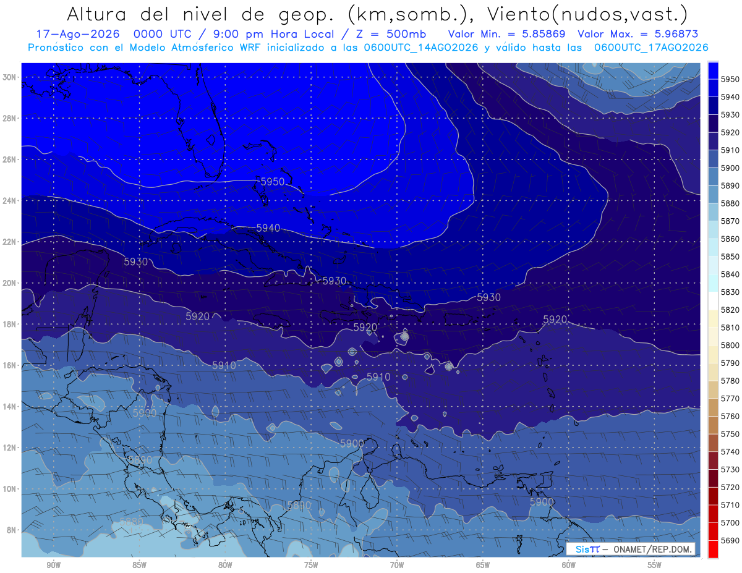742x573 pixels.
Task: Click the 60W longitude axis label
Action: [x=569, y=565]
